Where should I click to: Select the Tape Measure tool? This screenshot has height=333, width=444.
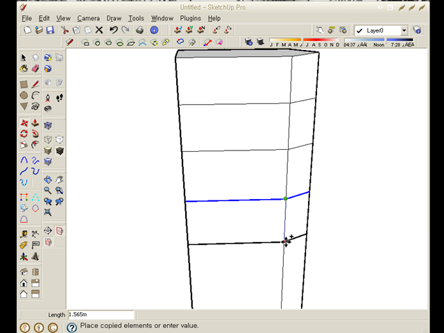(24, 234)
